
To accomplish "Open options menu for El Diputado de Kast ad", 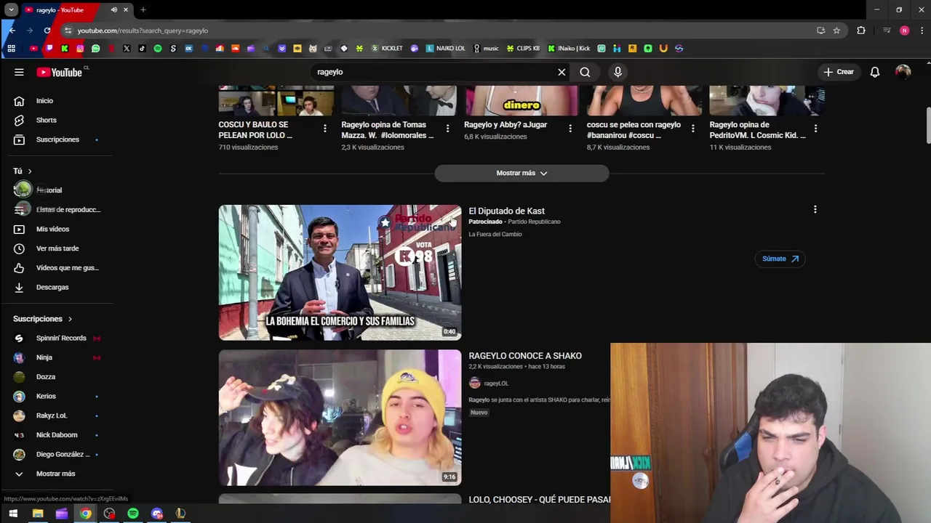I will pyautogui.click(x=815, y=209).
